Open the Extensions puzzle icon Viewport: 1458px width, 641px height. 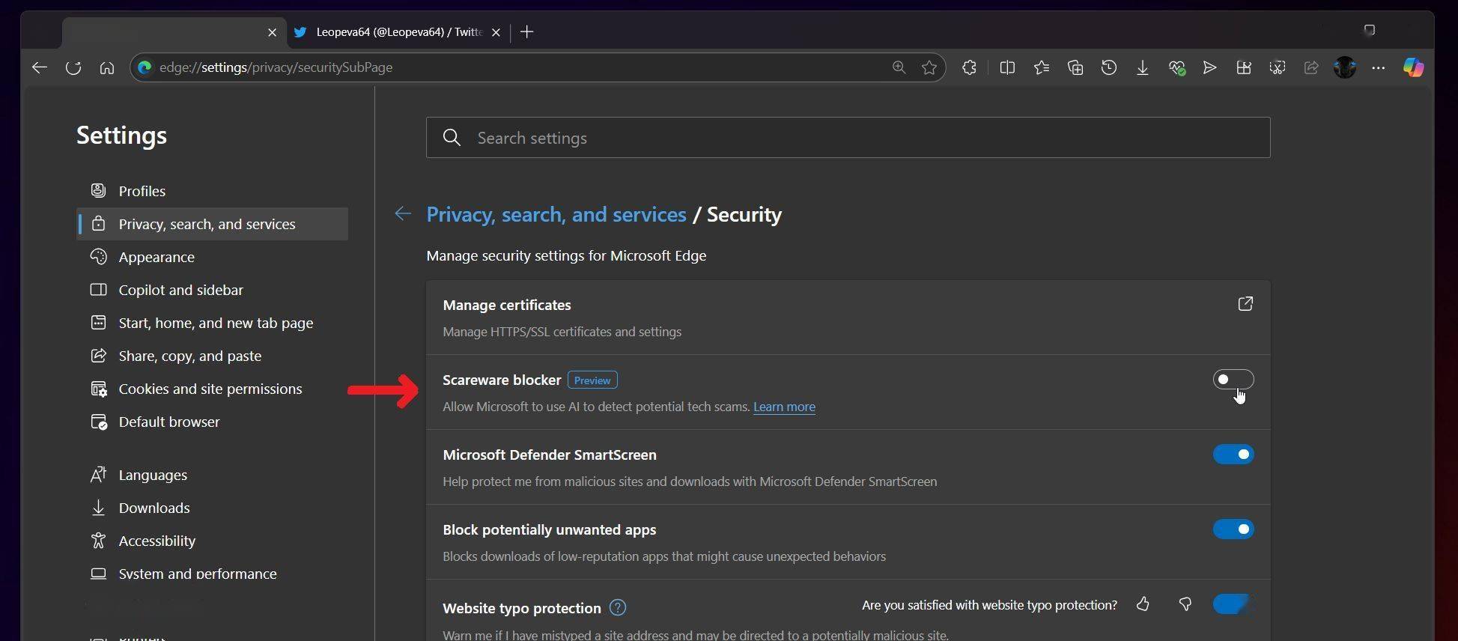pyautogui.click(x=969, y=67)
